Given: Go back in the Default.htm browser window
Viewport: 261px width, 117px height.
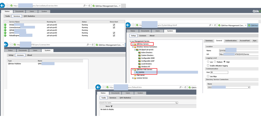Looking at the screenshot, I should (98, 87).
